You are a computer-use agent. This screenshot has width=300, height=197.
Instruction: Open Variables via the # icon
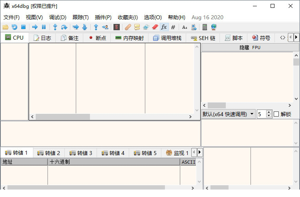tap(173, 27)
